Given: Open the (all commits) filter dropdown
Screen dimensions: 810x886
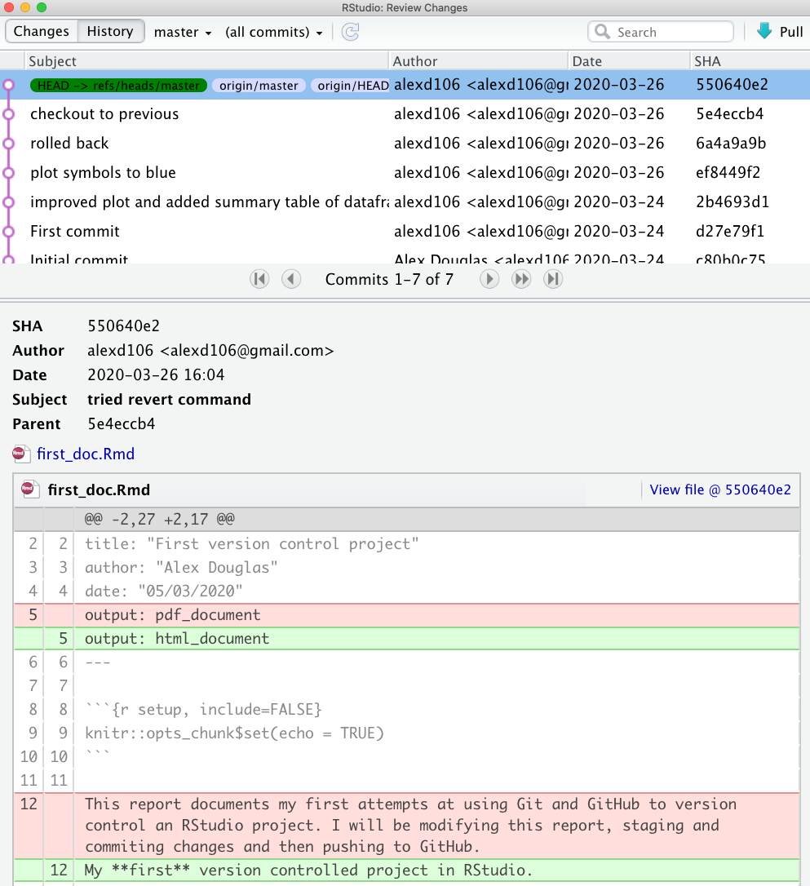Looking at the screenshot, I should click(273, 33).
